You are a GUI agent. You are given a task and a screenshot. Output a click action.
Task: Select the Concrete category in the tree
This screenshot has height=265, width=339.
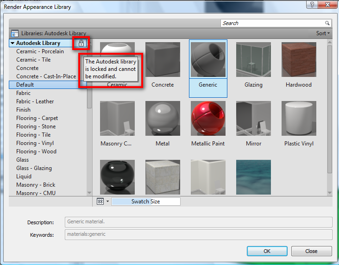[x=27, y=68]
